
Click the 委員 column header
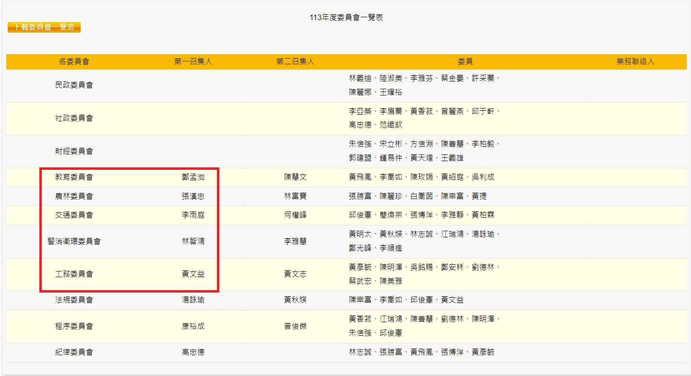465,62
